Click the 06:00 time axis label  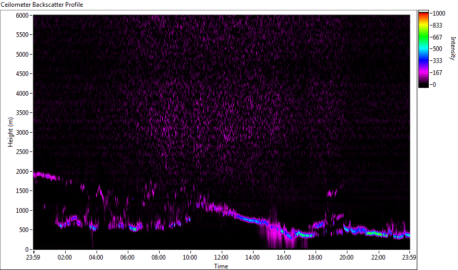pyautogui.click(x=127, y=258)
